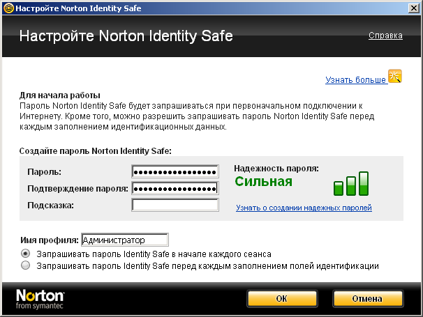423x317 pixels.
Task: Click the Norton globe icon in title bar
Action: point(8,8)
